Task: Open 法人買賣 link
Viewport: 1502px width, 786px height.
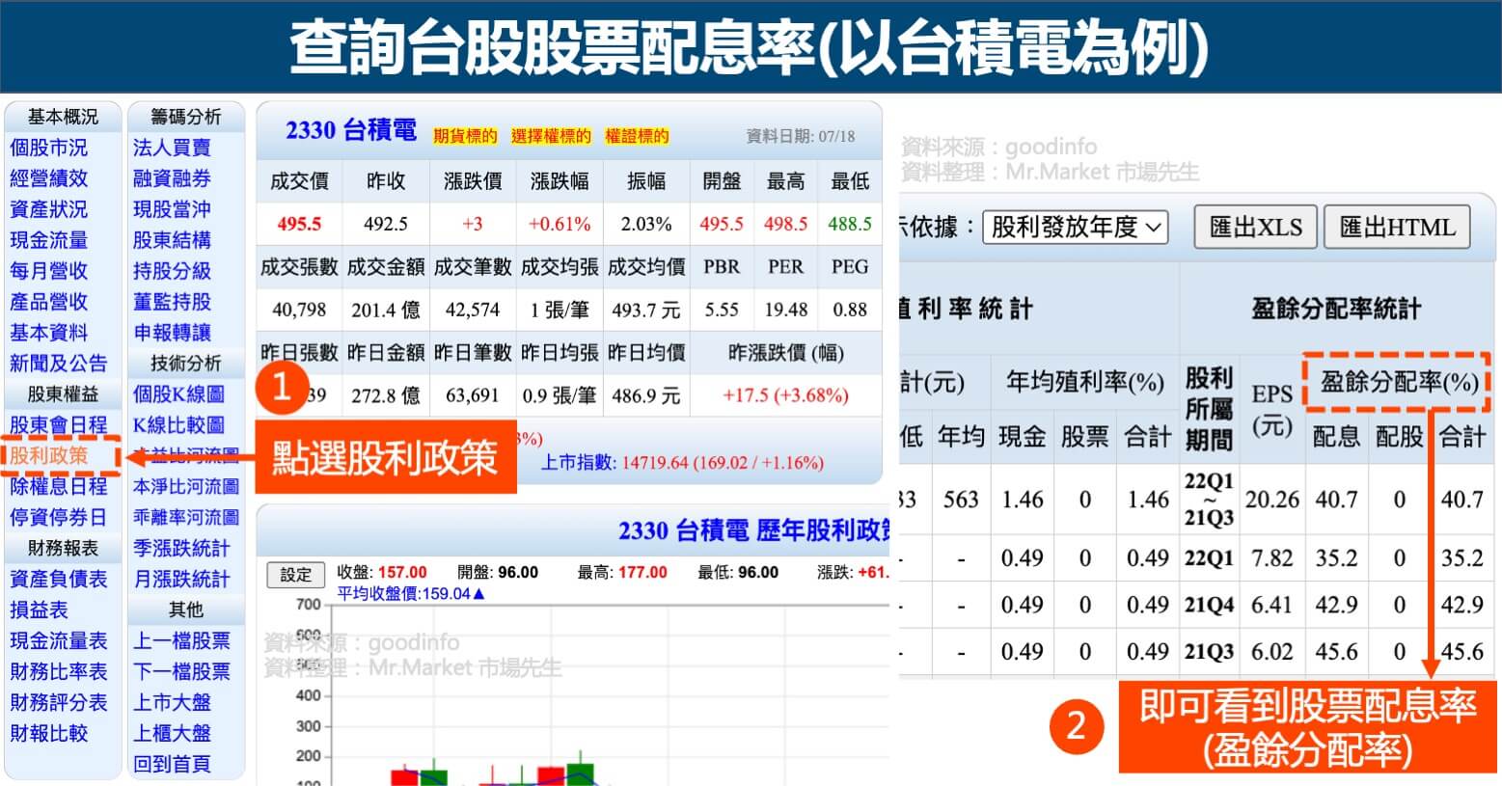Action: click(x=172, y=148)
